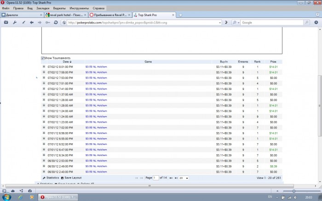This screenshot has width=322, height=201.
Task: Click the Opera Link cloud icon in status bar
Action: (x=13, y=191)
